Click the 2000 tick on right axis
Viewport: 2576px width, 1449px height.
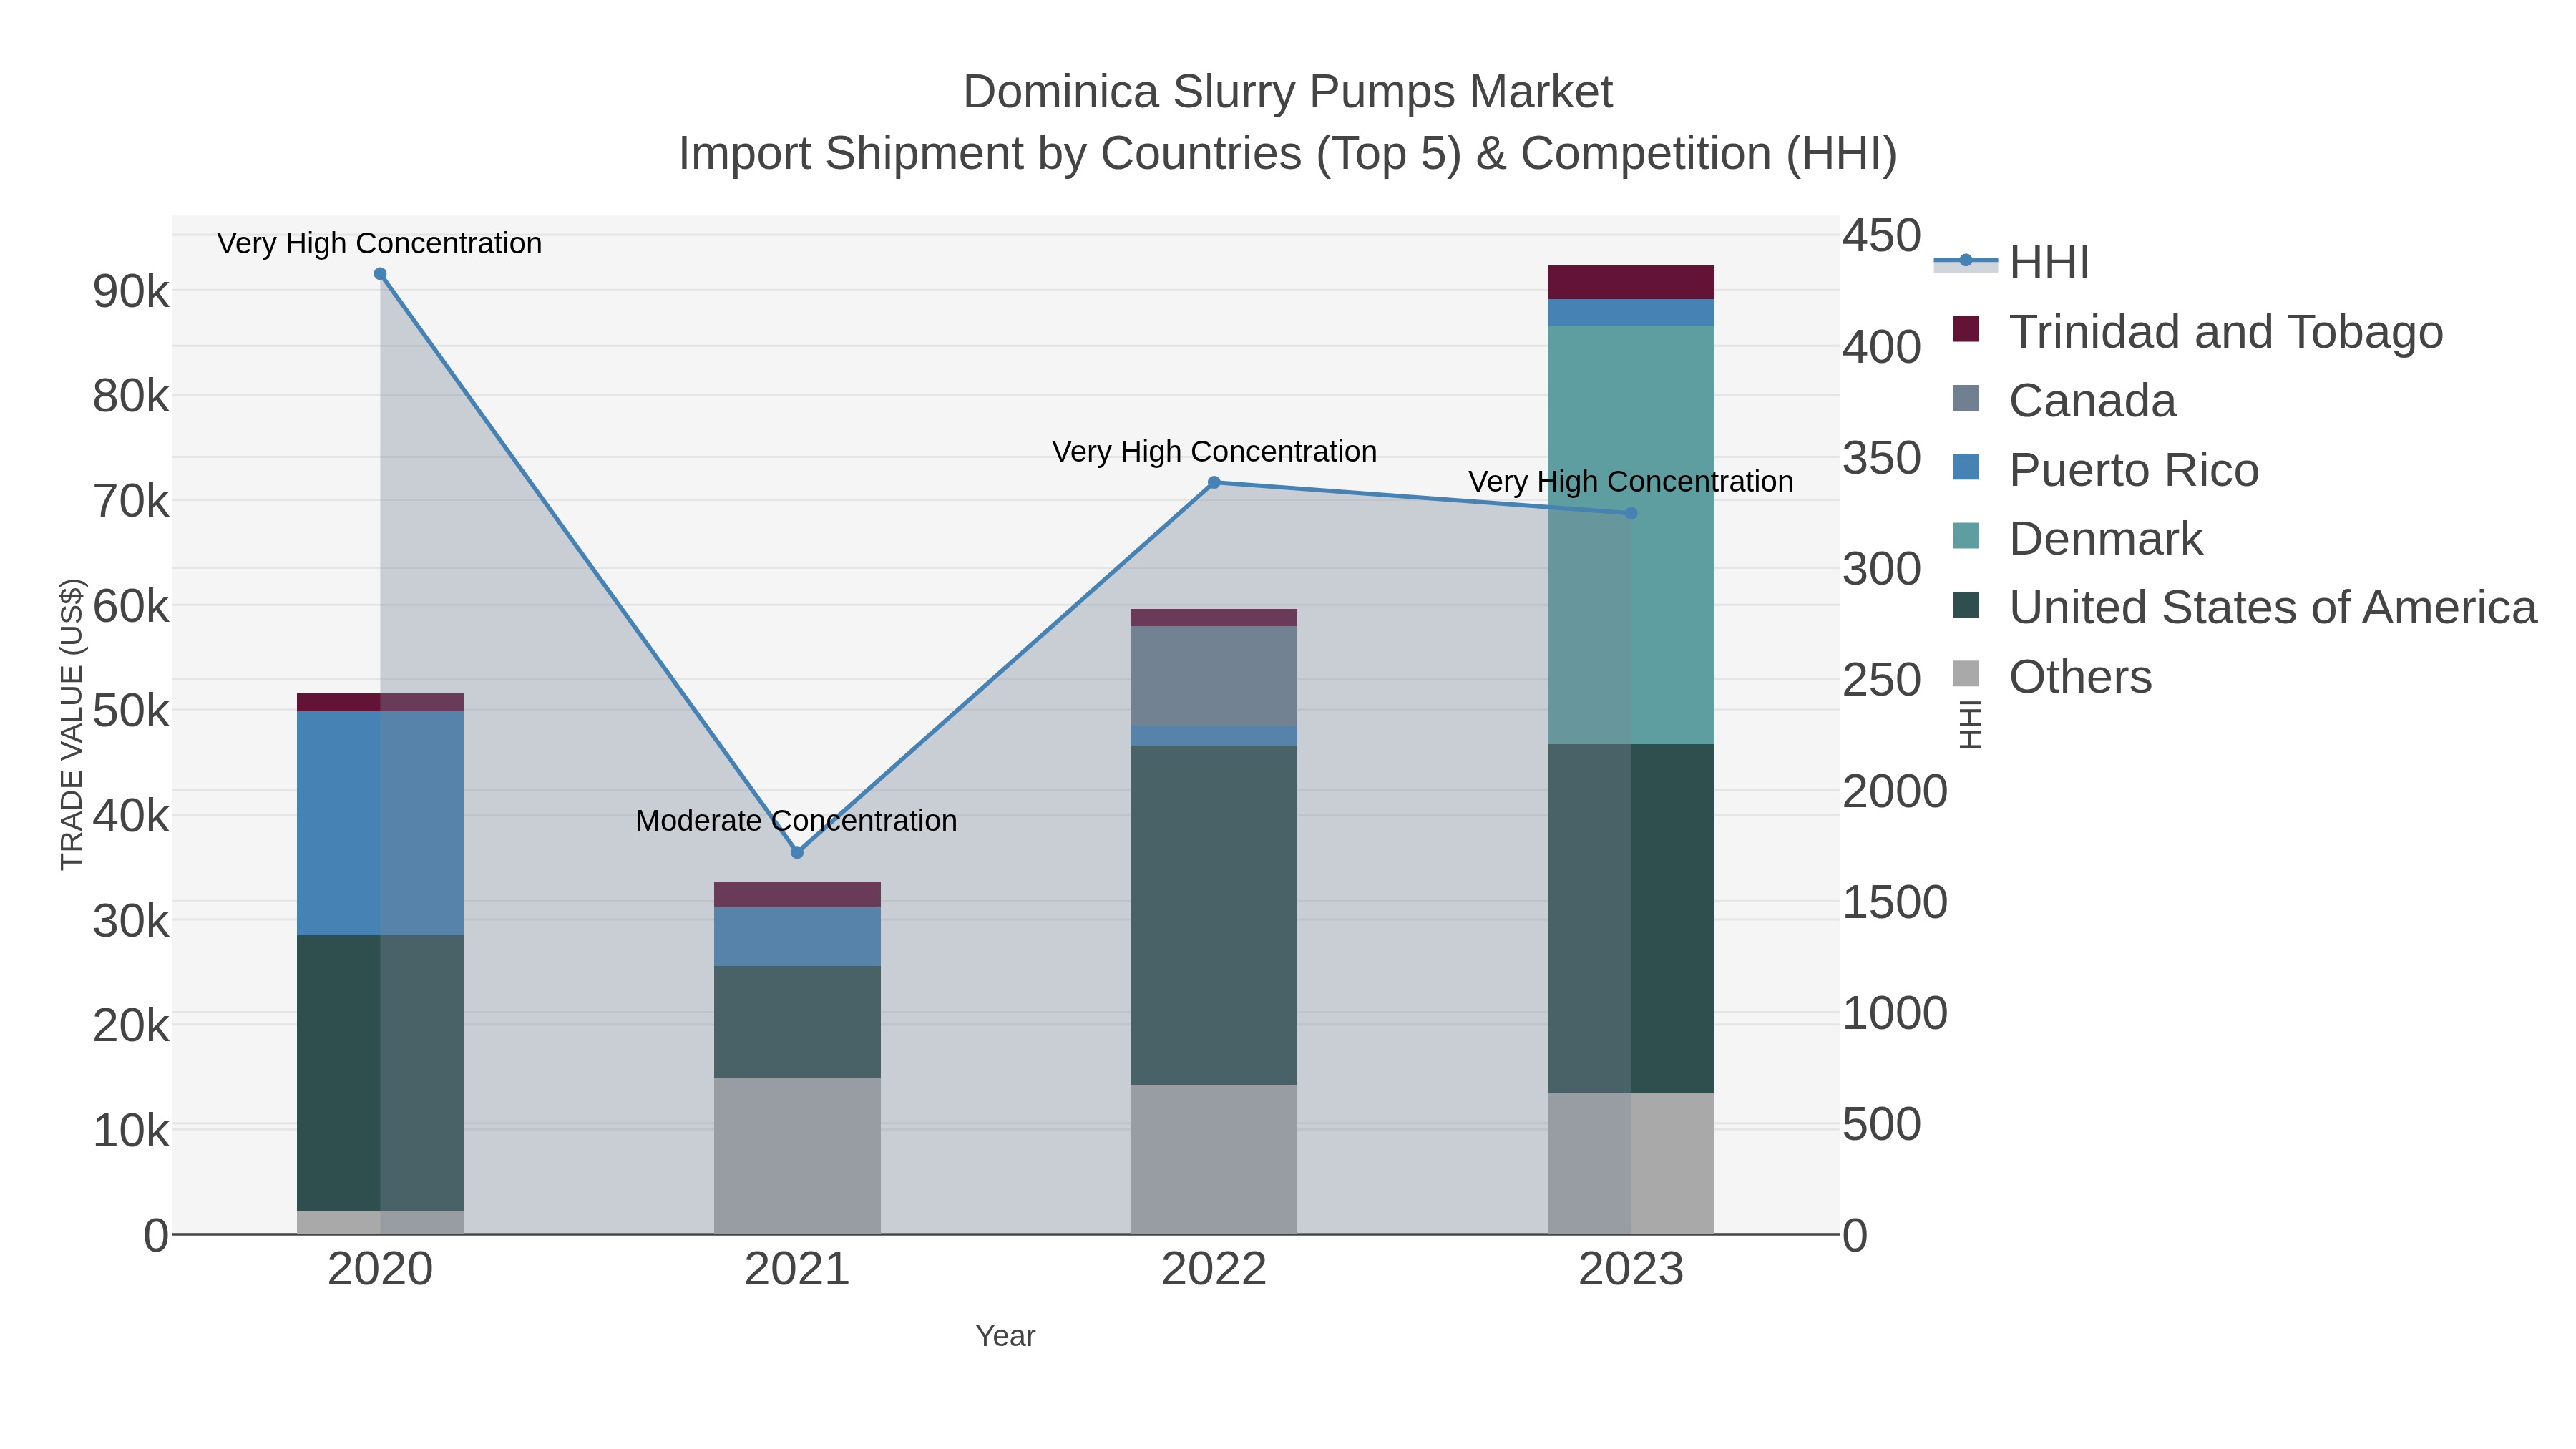point(1895,791)
